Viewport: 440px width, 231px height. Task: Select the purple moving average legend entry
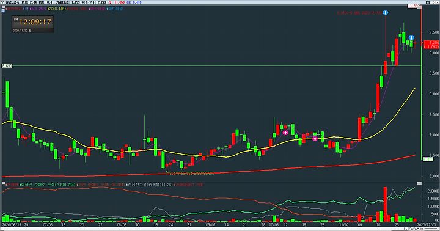[x=38, y=9]
